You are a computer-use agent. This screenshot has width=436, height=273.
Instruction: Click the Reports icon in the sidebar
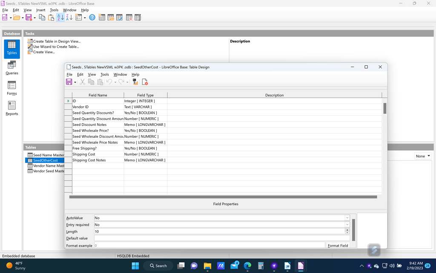[x=11, y=108]
